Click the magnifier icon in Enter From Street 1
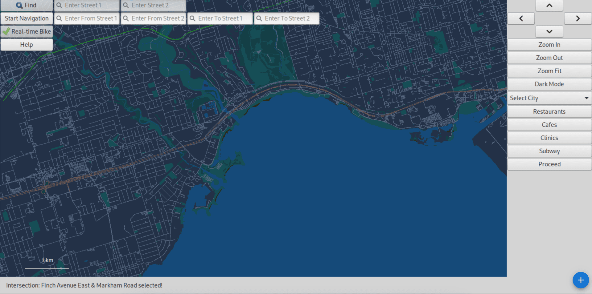The height and width of the screenshot is (294, 592). pyautogui.click(x=60, y=18)
